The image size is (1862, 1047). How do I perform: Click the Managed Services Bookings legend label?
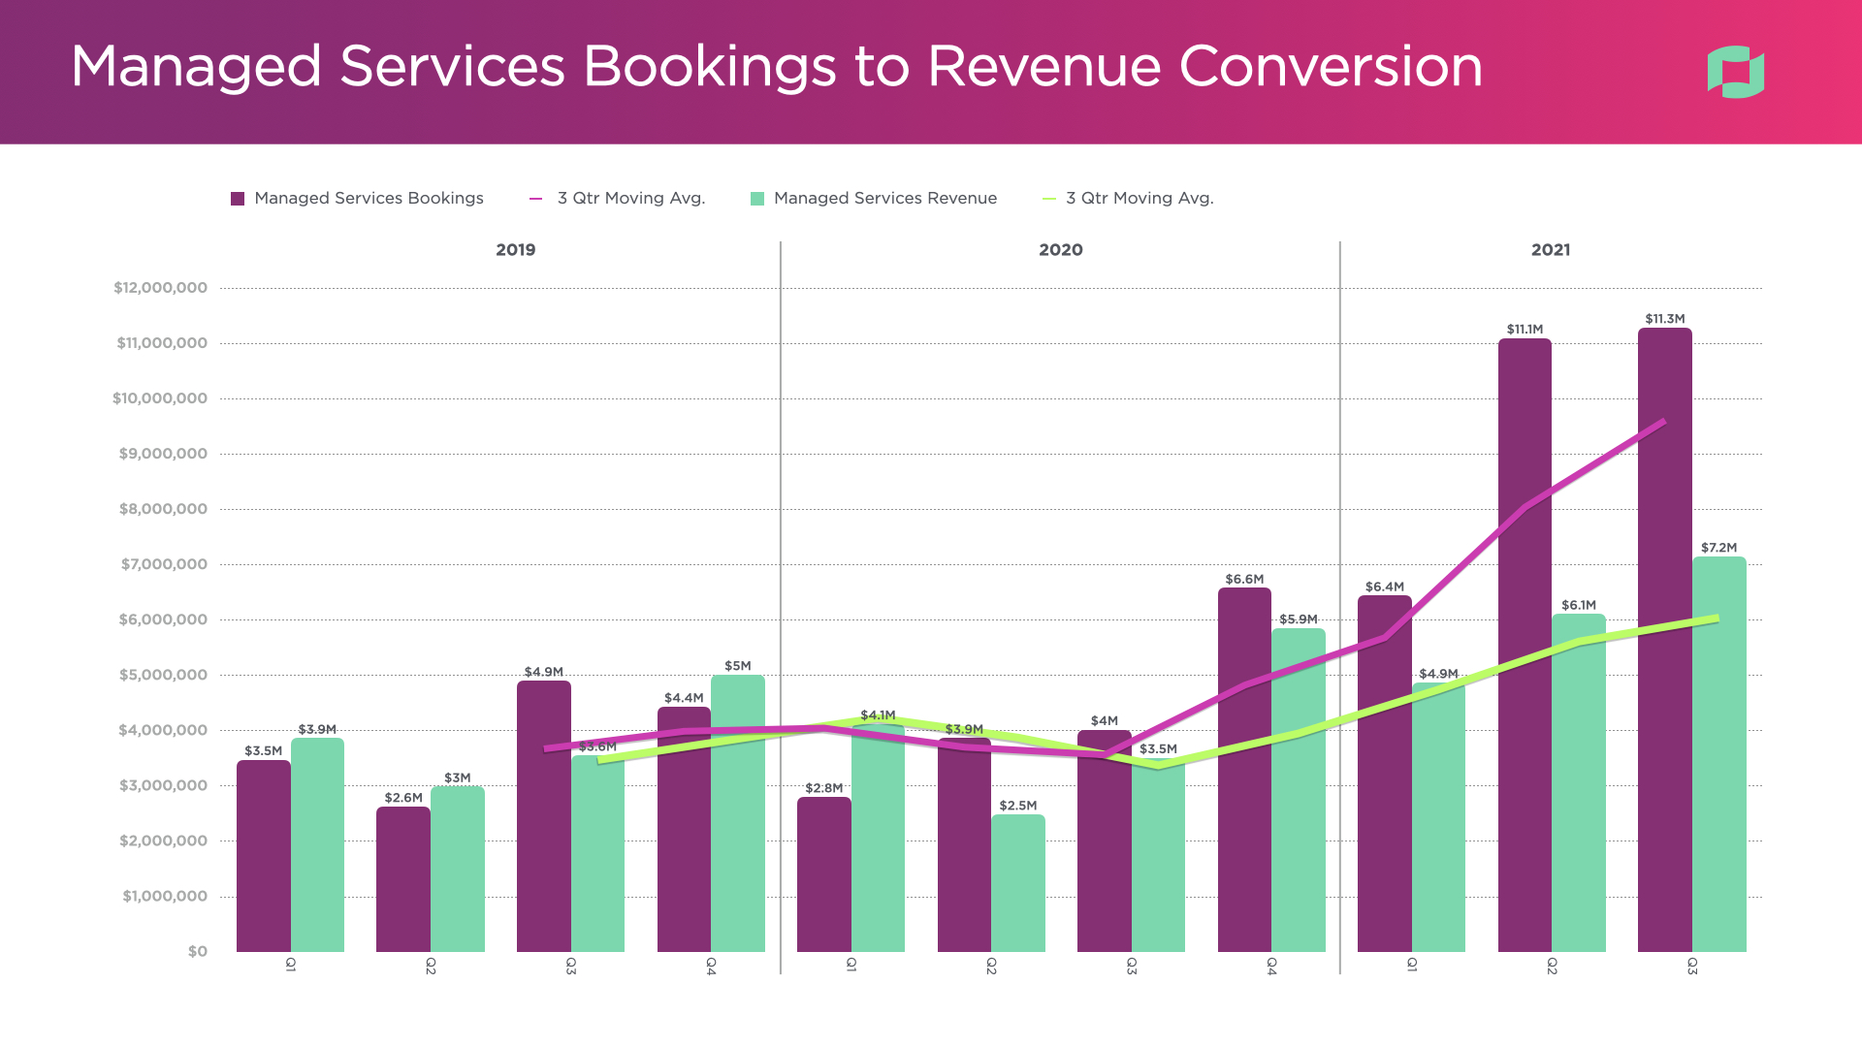(369, 199)
